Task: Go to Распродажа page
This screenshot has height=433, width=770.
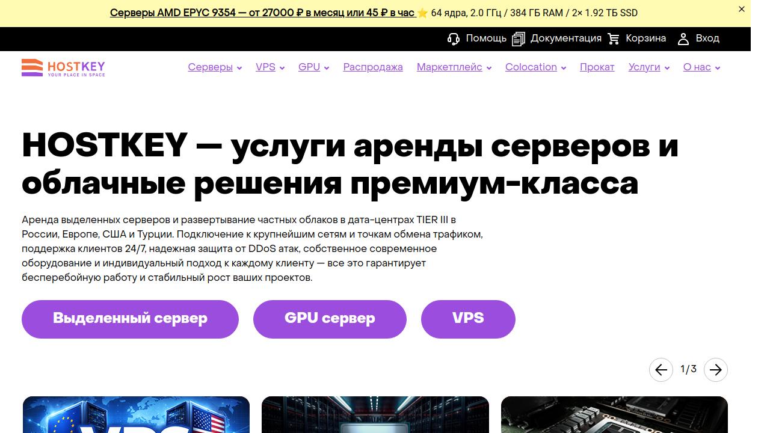Action: point(373,67)
